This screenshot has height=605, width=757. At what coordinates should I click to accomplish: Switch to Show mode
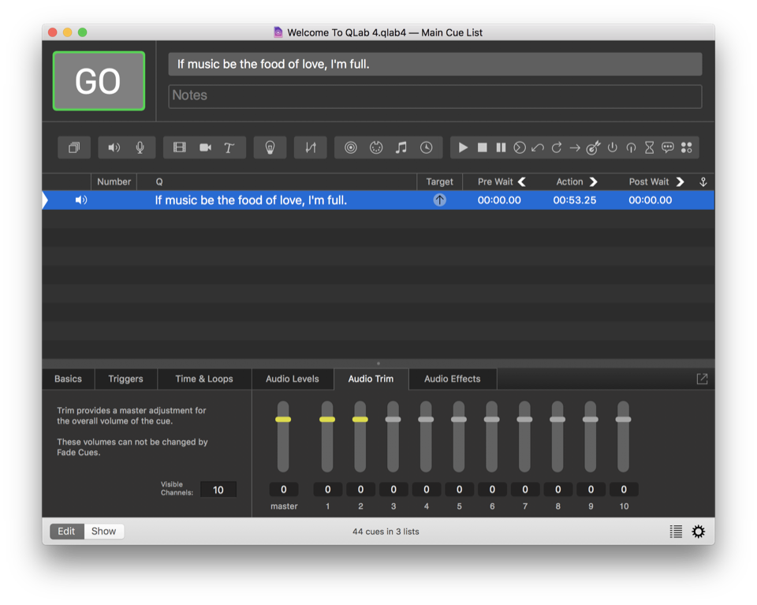tap(103, 531)
